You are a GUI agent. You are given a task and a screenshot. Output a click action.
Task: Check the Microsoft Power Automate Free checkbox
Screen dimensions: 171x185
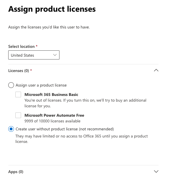[18, 115]
